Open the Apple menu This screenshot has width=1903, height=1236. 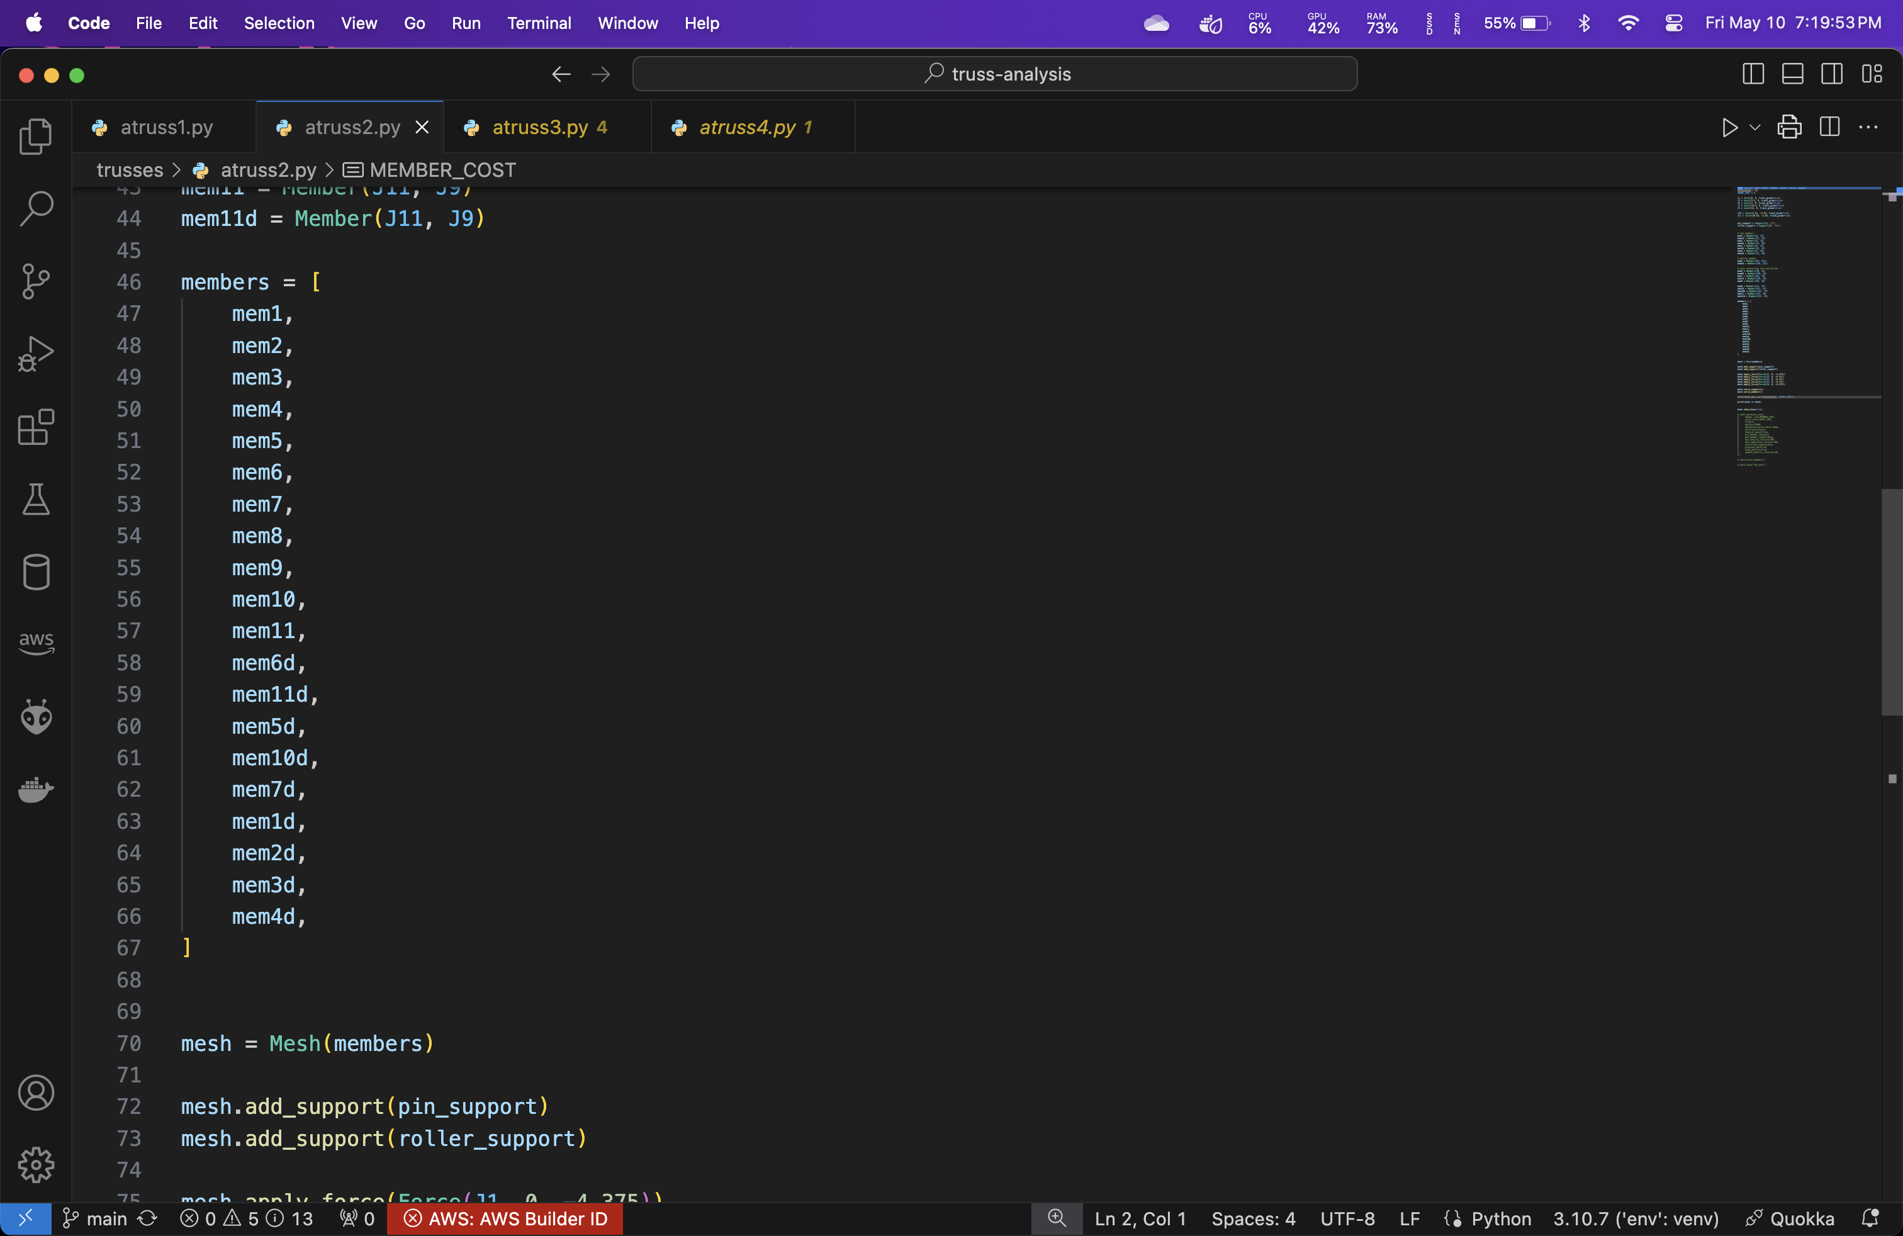33,23
